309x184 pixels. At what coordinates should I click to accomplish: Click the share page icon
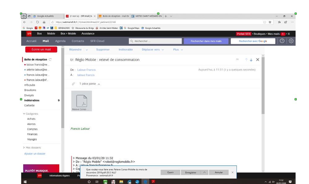tap(285, 22)
